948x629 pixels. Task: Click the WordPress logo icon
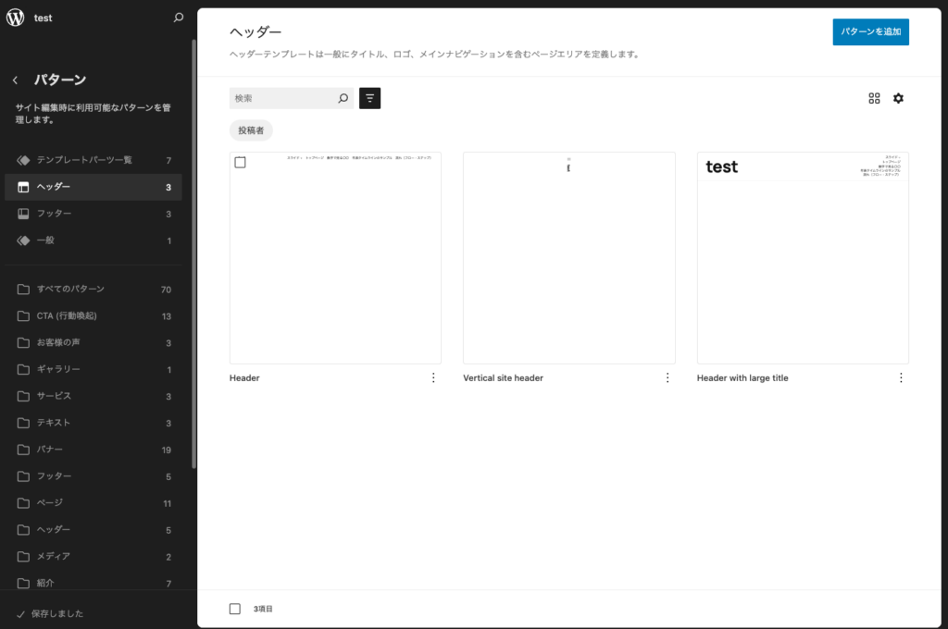click(16, 18)
